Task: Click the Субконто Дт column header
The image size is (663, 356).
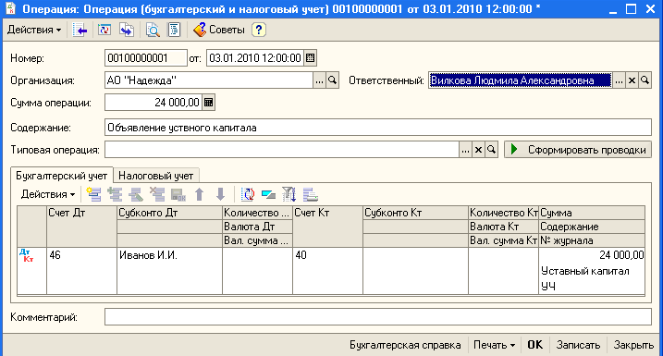Action: click(169, 213)
